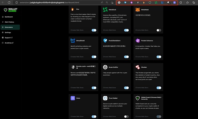
Task: Click the Scam Sniffer card icon
Action: [x=105, y=67]
